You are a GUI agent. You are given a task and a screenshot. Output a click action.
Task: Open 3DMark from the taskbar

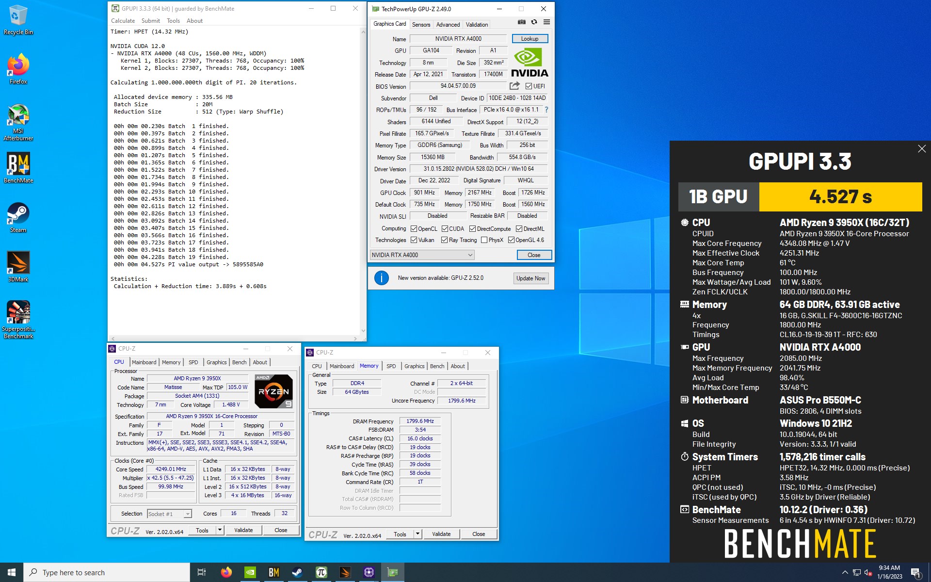(x=345, y=572)
